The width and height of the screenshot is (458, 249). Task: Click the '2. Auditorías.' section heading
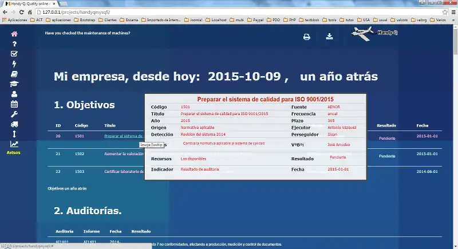[88, 211]
